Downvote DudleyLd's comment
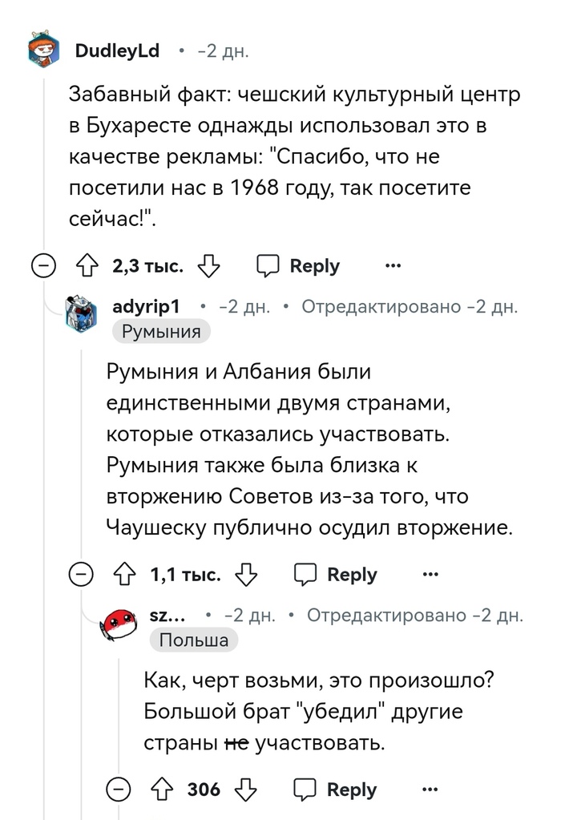The image size is (561, 820). (x=208, y=266)
